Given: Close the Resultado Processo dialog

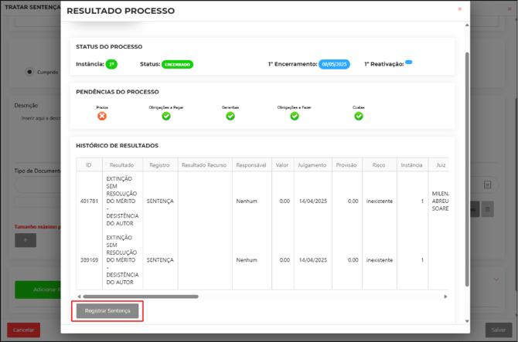Looking at the screenshot, I should (x=459, y=9).
